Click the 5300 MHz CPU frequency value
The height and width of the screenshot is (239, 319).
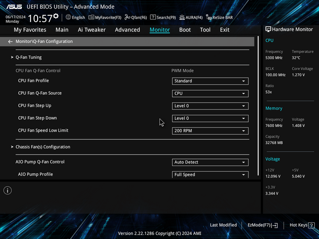(274, 58)
